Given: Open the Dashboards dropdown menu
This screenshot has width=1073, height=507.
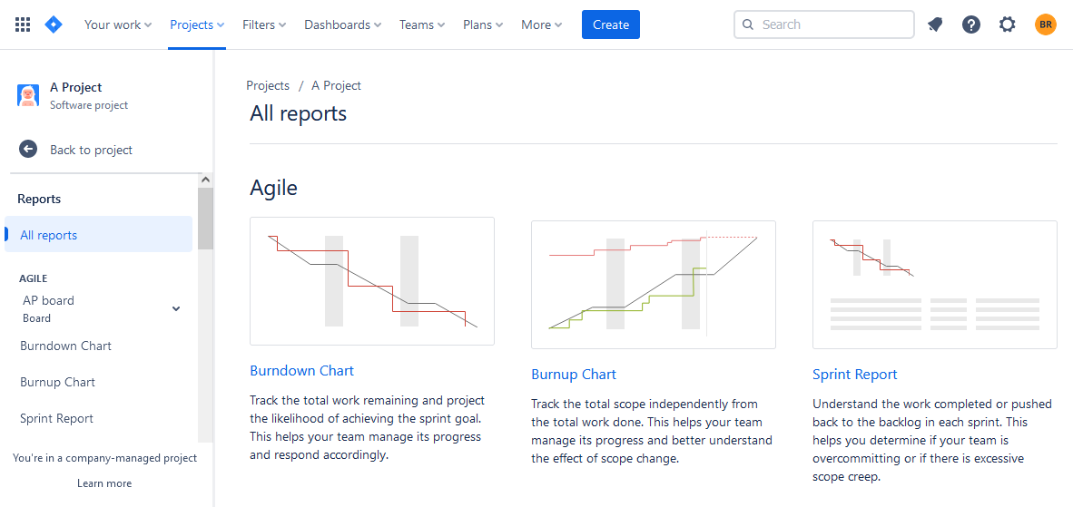Looking at the screenshot, I should (343, 24).
